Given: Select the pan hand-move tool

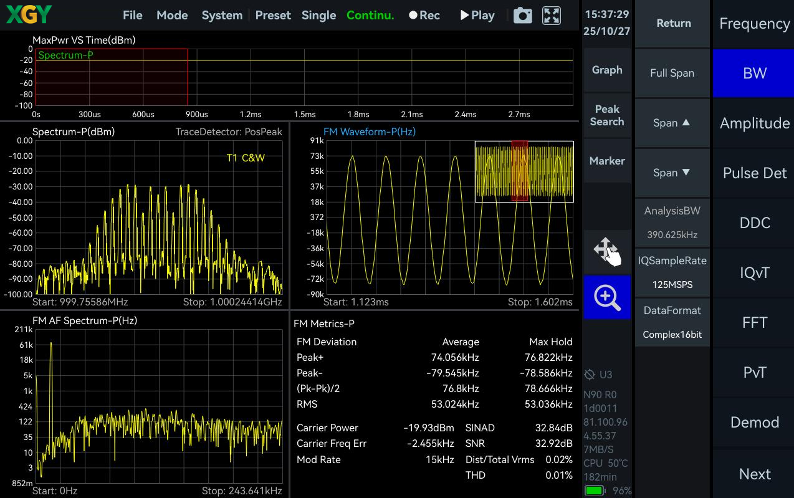Looking at the screenshot, I should 607,251.
